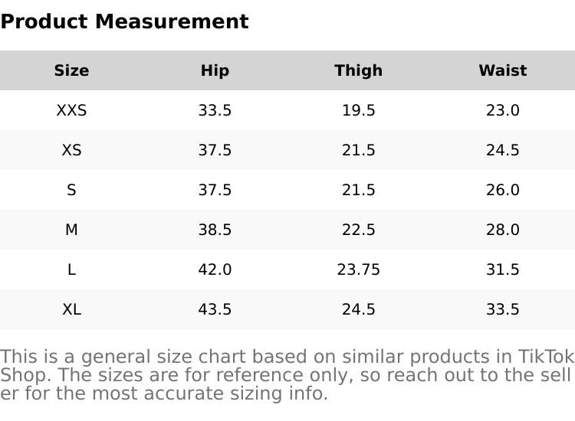Image resolution: width=575 pixels, height=421 pixels.
Task: Click the M size row label
Action: (x=71, y=230)
